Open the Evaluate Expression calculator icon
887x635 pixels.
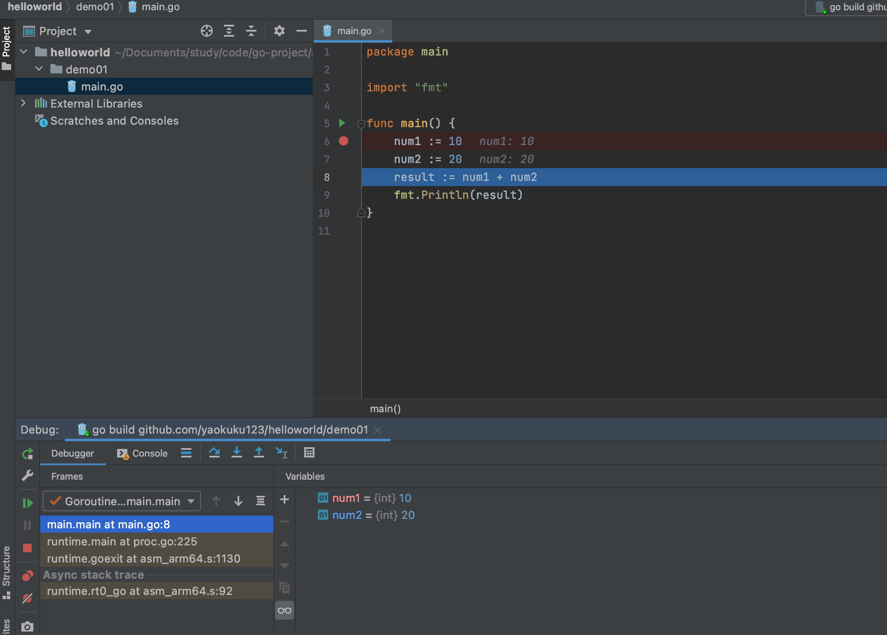309,452
